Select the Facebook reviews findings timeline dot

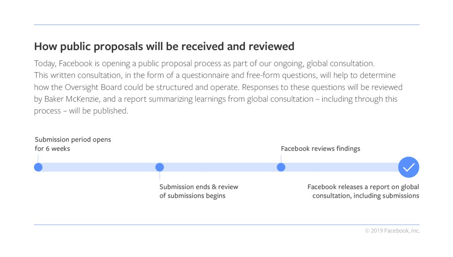tap(281, 167)
